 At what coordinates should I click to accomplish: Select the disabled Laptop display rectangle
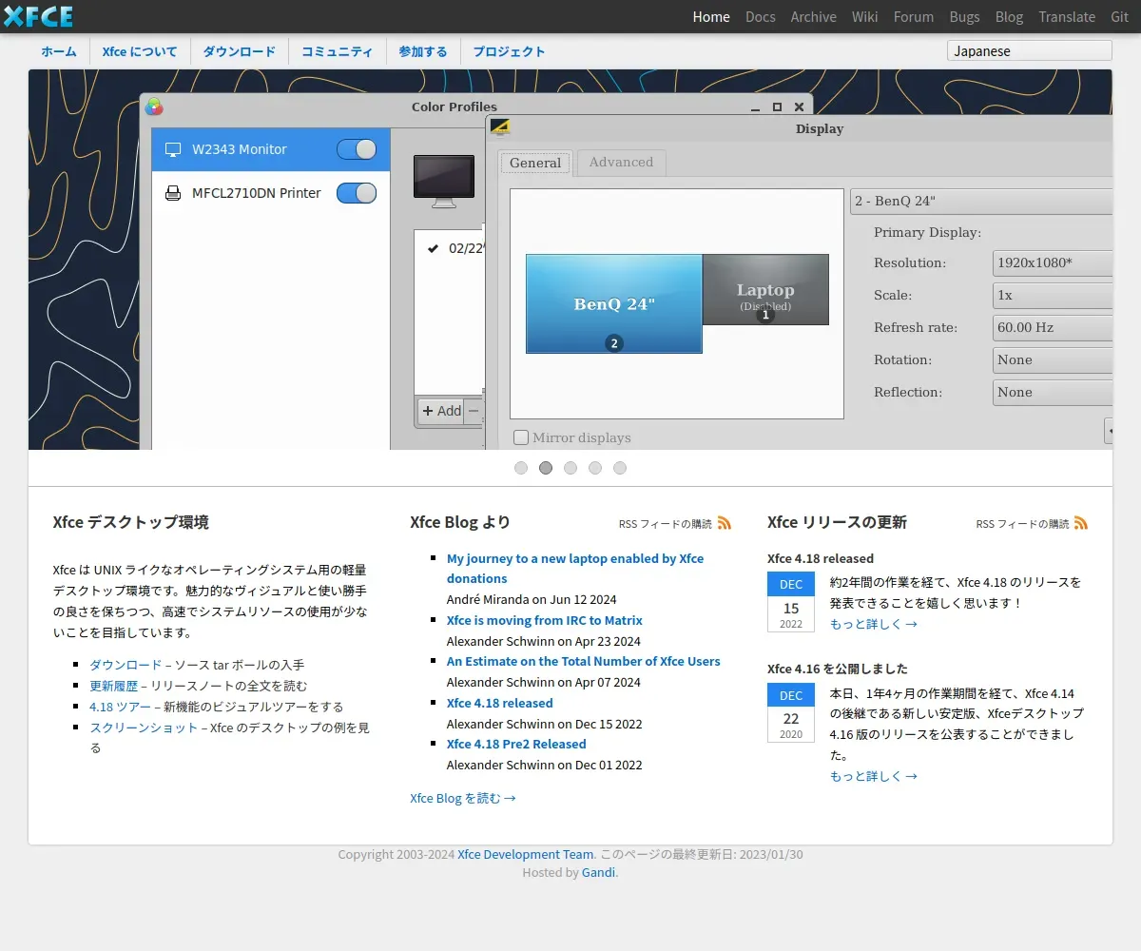(765, 289)
